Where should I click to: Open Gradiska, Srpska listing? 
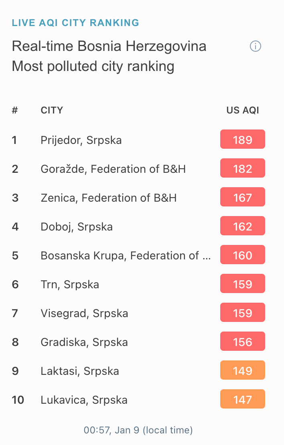tap(84, 342)
